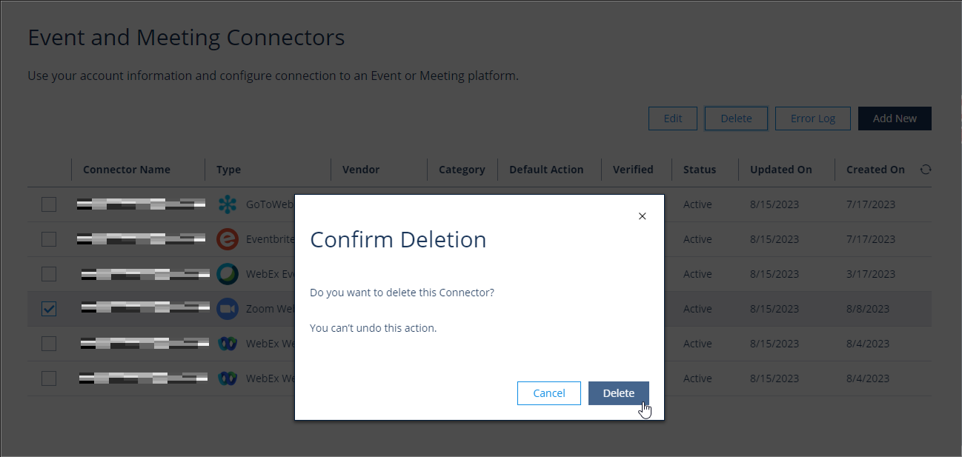Viewport: 962px width, 457px height.
Task: Confirm deletion with the Delete button
Action: coord(618,393)
